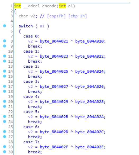Image resolution: width=139 pixels, height=155 pixels.
Task: Toggle breakpoint dot on line 5
Action: pos(5,26)
